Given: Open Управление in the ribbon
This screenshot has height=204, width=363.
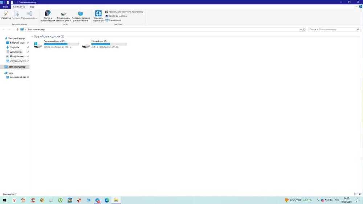Looking at the screenshot, I should [113, 20].
